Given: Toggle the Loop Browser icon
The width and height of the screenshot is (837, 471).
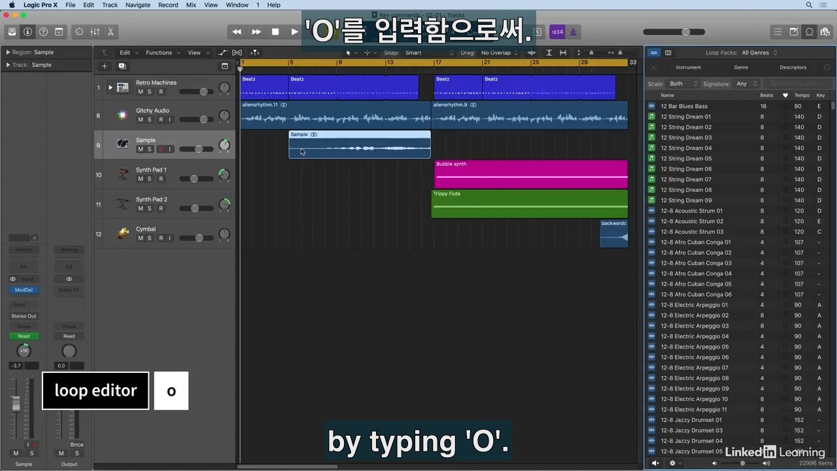Looking at the screenshot, I should (x=810, y=31).
